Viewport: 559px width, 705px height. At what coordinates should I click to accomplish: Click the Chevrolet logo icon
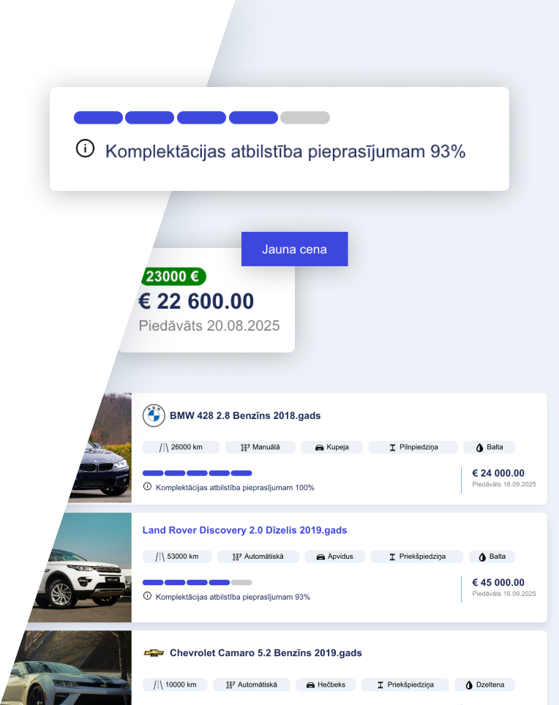[x=154, y=653]
